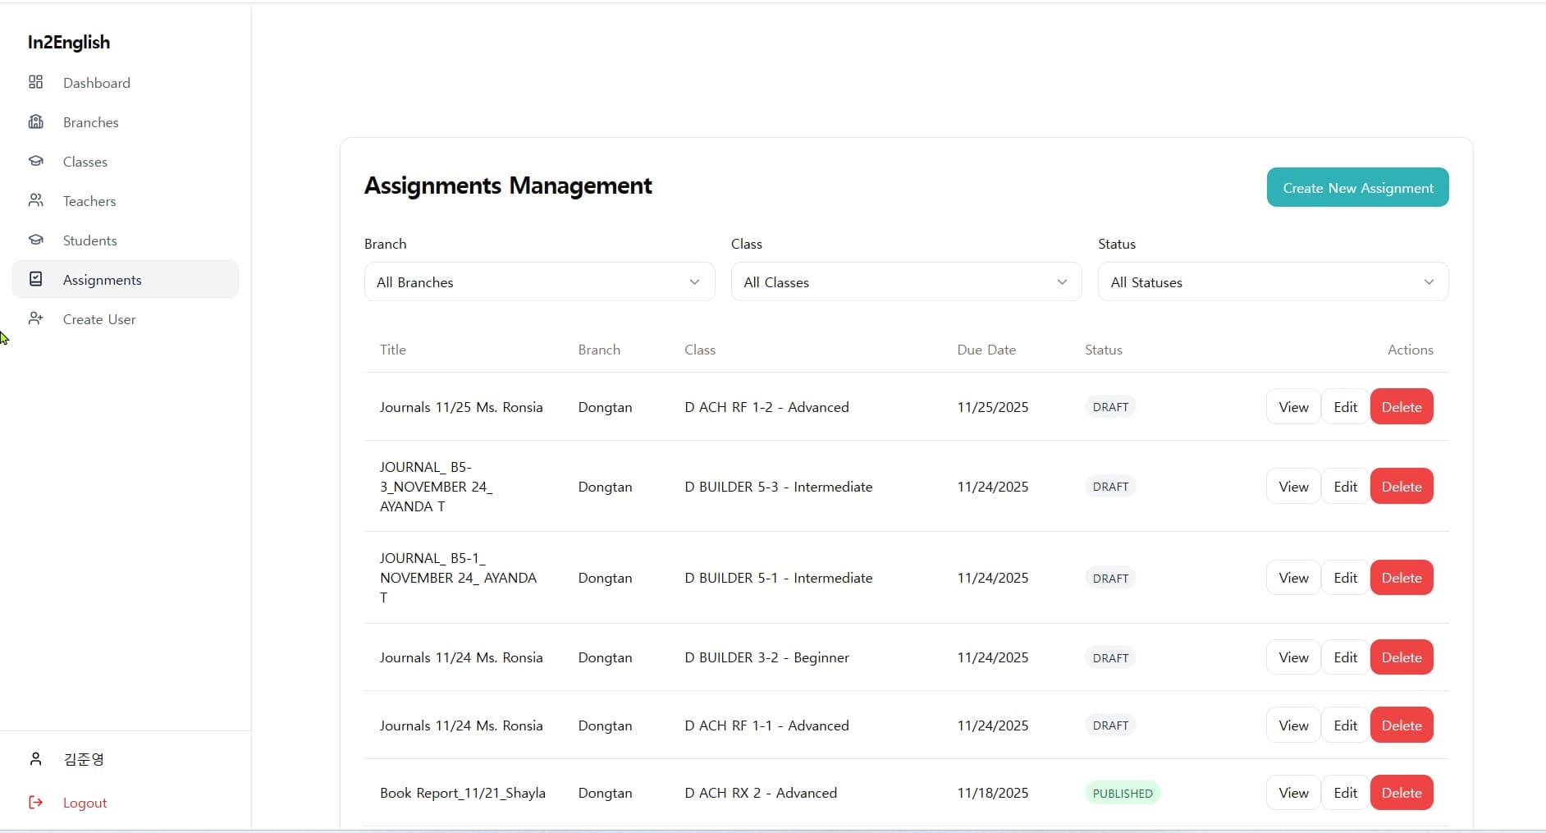This screenshot has width=1546, height=833.
Task: Click the Assignments clipboard icon
Action: pos(35,279)
